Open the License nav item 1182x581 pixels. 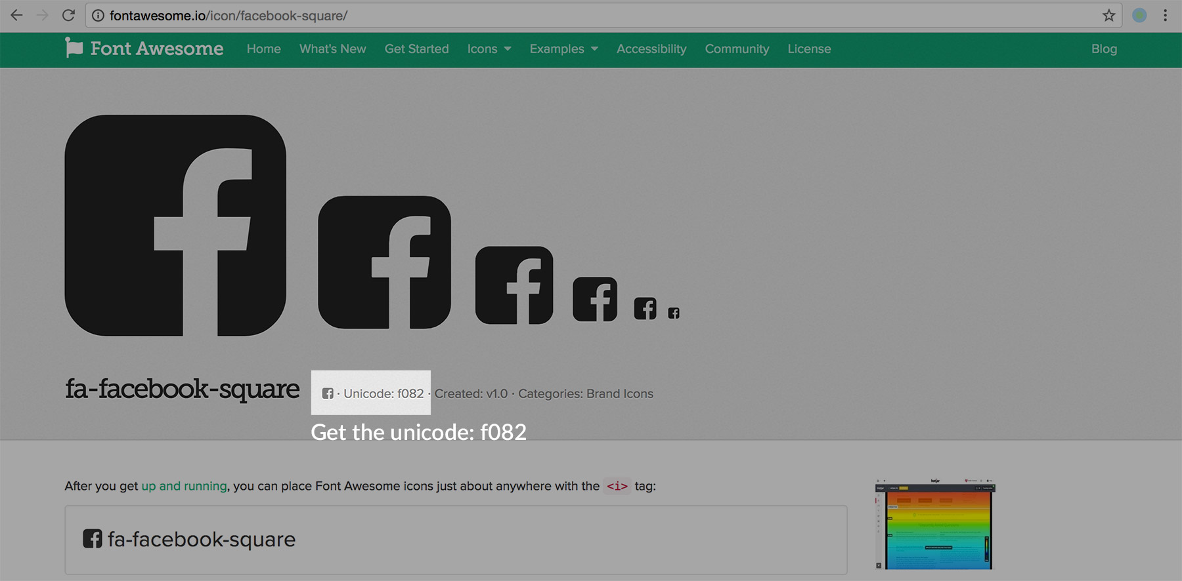tap(810, 49)
